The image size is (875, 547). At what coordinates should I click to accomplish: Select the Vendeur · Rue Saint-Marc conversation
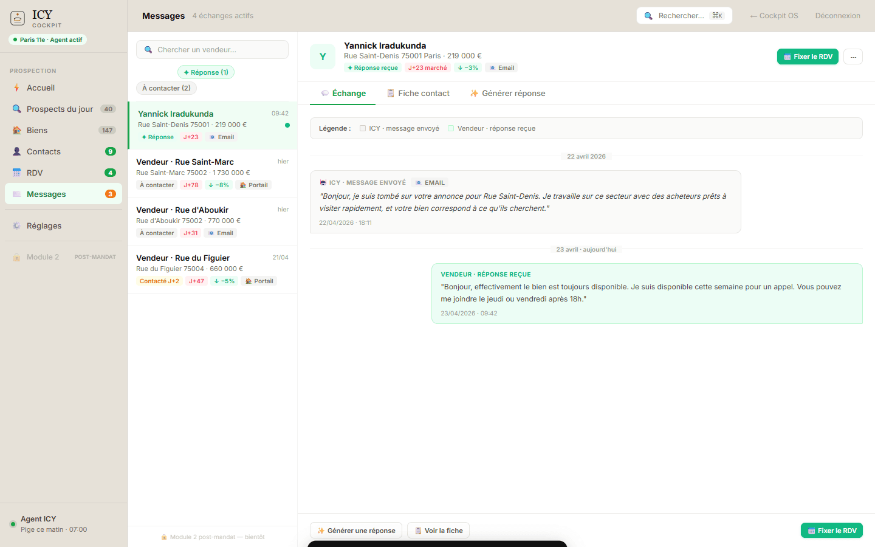pos(212,173)
